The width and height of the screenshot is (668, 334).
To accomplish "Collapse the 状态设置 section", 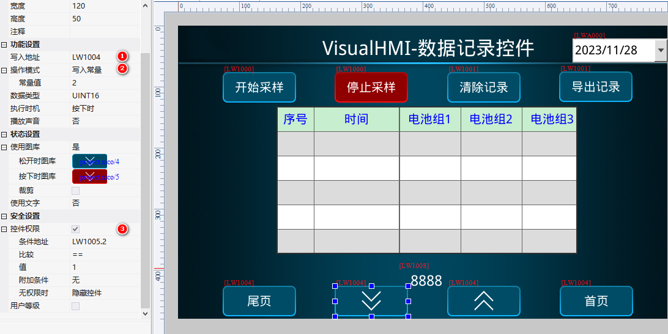I will [4, 134].
